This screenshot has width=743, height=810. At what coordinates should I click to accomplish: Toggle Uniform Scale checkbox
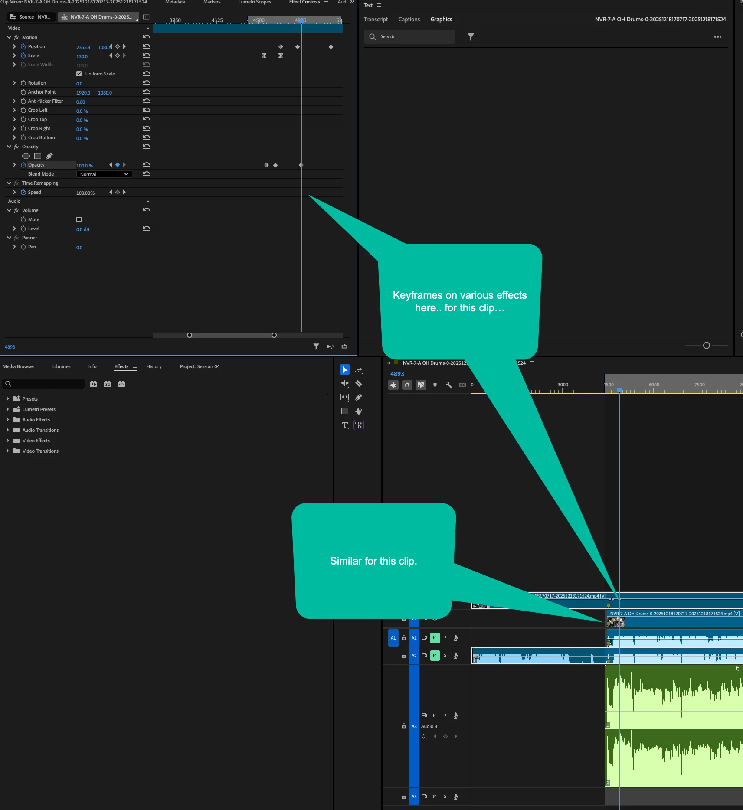[79, 74]
